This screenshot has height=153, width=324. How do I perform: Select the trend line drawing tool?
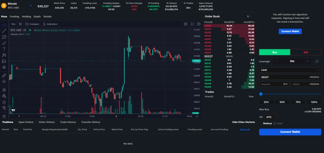[x=4, y=31]
